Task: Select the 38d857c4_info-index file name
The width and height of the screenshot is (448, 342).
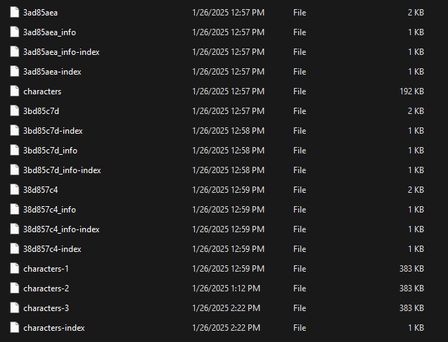Action: point(61,229)
